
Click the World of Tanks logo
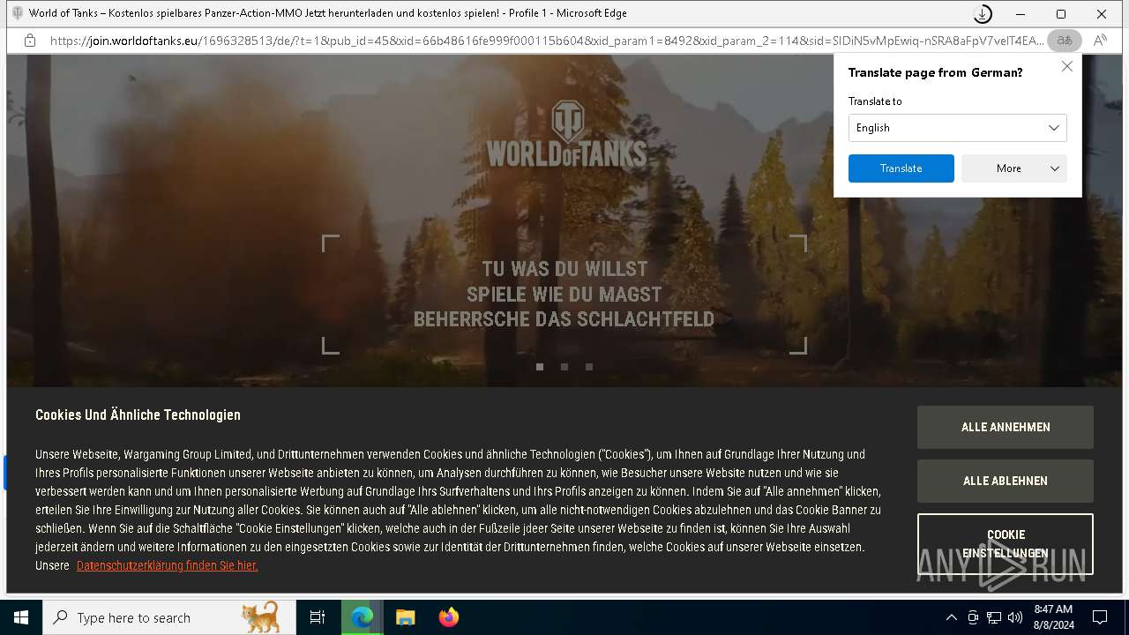[566, 134]
